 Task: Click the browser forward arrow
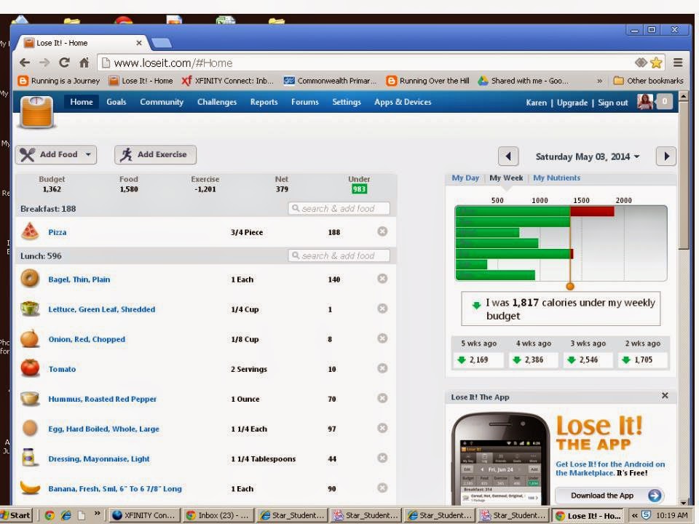[44, 63]
